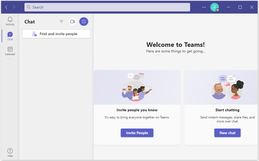Screen dimensions: 259x161
Task: Click Find and invite people
Action: 56,34
